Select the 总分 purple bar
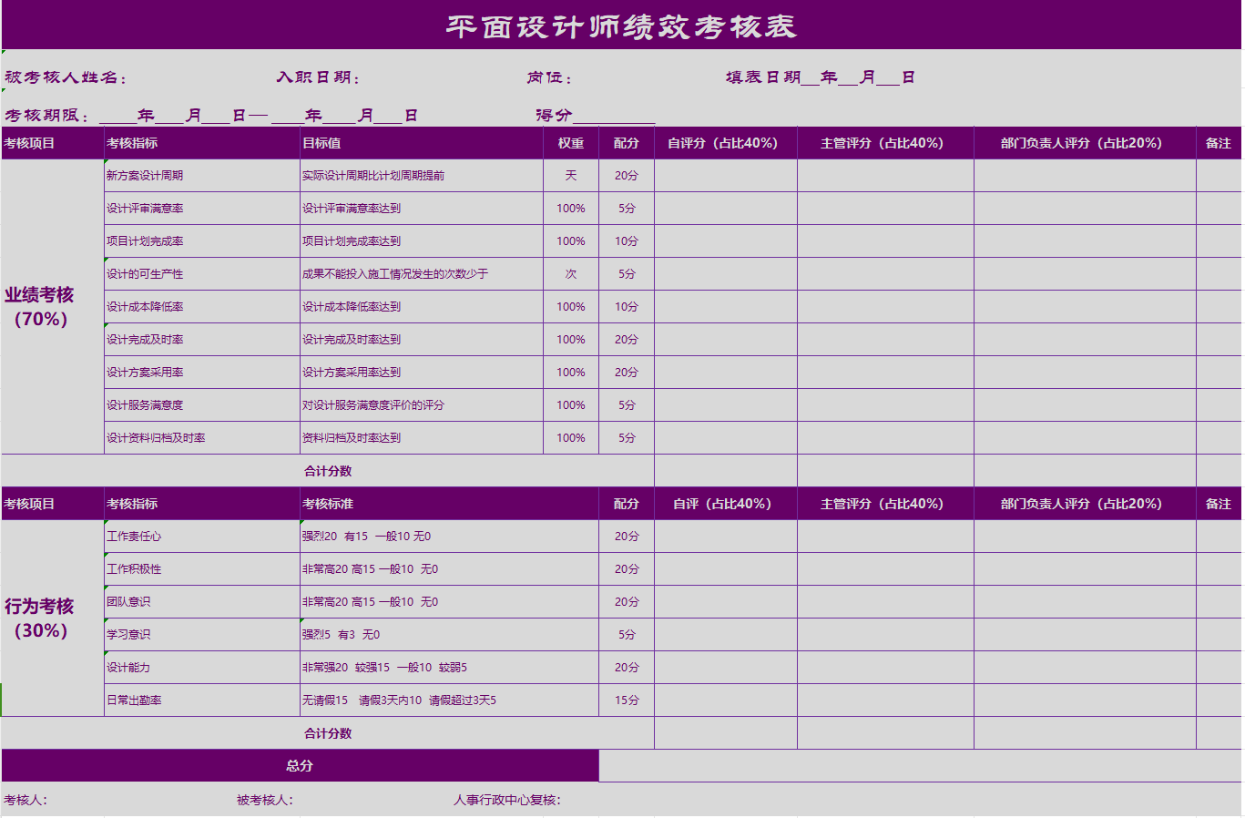 [x=300, y=766]
